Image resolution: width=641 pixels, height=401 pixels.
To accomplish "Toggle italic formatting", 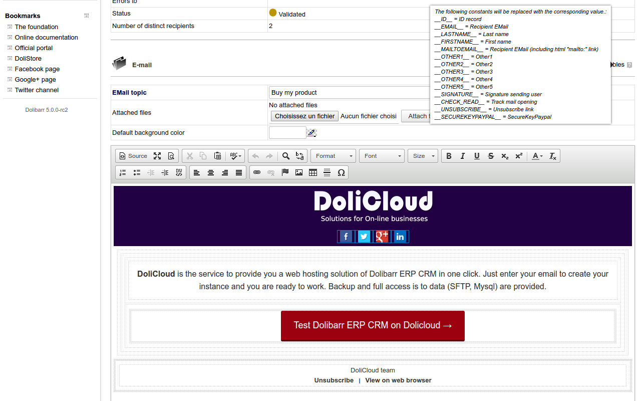I will coord(463,156).
